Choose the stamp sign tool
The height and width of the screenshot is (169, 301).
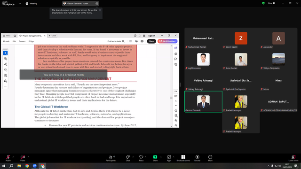5,81
